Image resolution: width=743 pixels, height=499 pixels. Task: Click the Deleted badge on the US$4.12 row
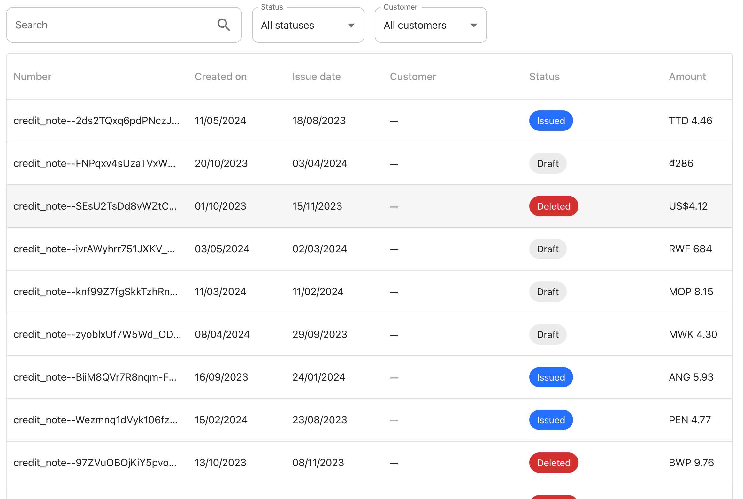pyautogui.click(x=554, y=206)
